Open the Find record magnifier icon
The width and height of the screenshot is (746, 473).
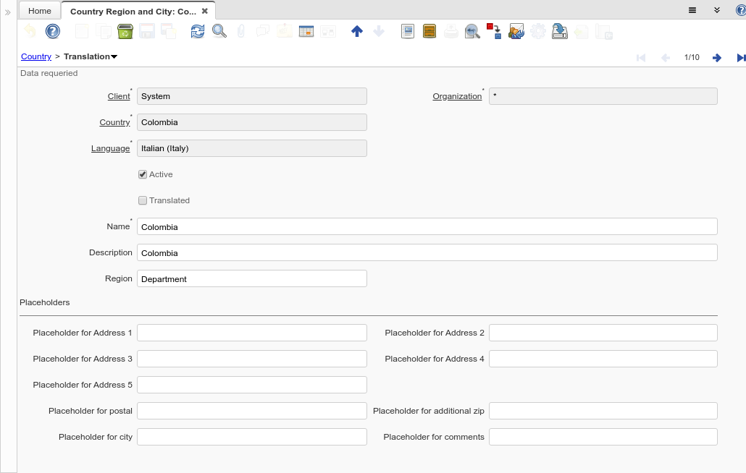(219, 31)
